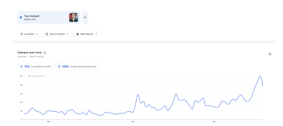The image size is (283, 126).
Task: Click the globe icon beside Web Search
Action: (78, 34)
